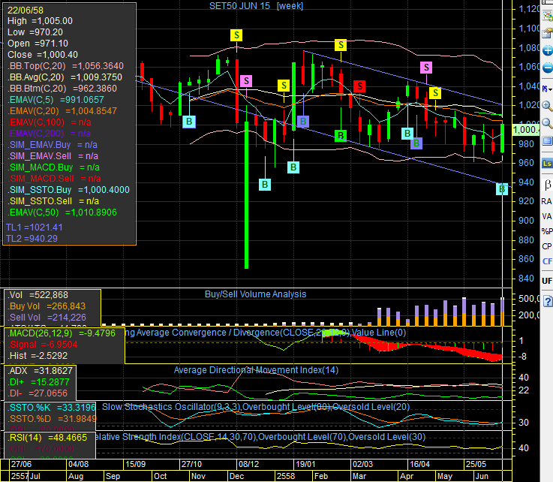This screenshot has width=553, height=482.
Task: Click the .EMAV(C,20) =1,004.8547 row
Action: pos(62,111)
